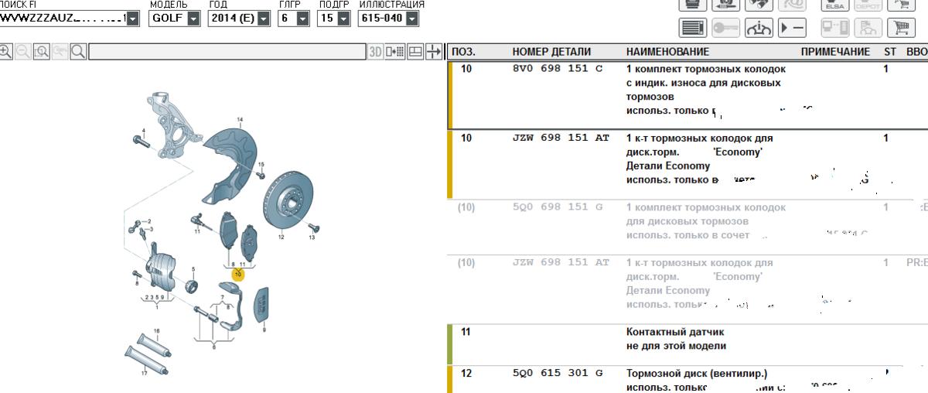Expand illustration dropdown 615-040
The height and width of the screenshot is (393, 928).
[411, 18]
